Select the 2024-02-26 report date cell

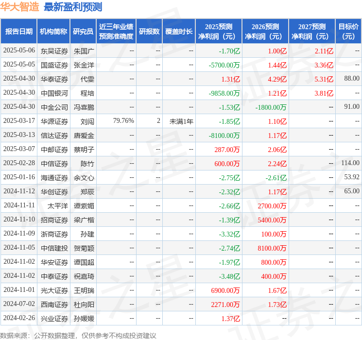[19, 319]
